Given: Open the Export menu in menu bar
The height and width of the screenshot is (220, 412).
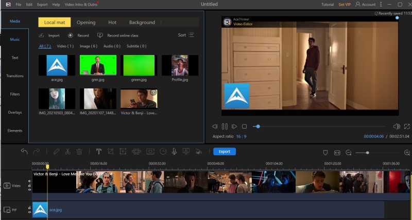Looking at the screenshot, I should coord(42,5).
